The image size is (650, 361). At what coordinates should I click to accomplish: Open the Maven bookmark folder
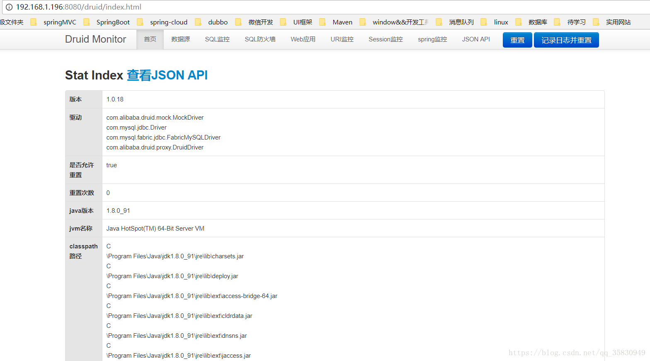[336, 22]
